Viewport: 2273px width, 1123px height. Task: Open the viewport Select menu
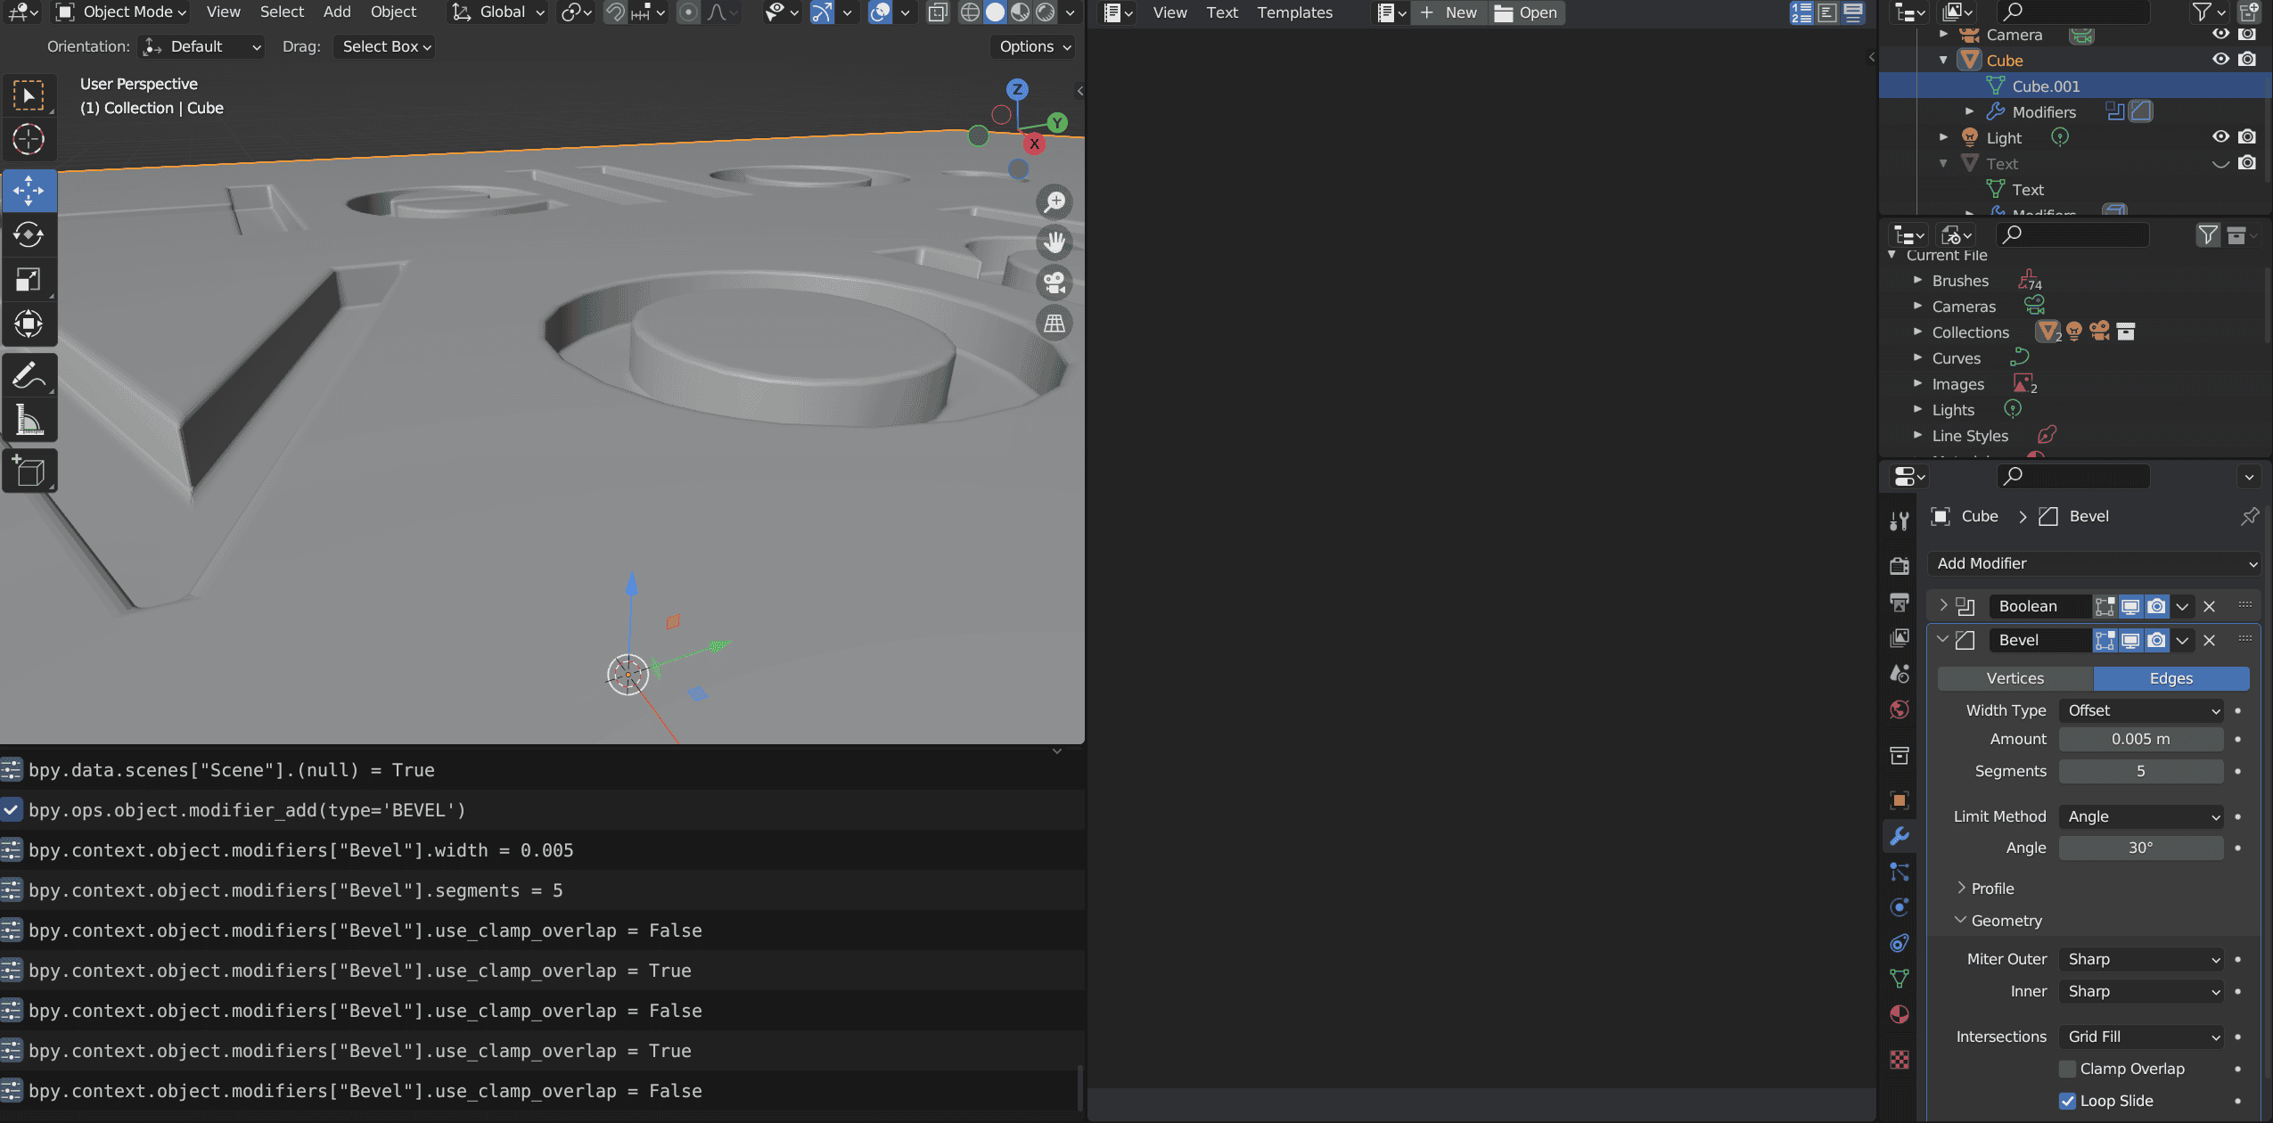(282, 12)
